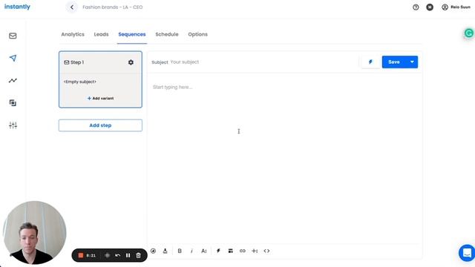This screenshot has width=475, height=267.
Task: Expand the Save dropdown arrow
Action: (x=412, y=62)
